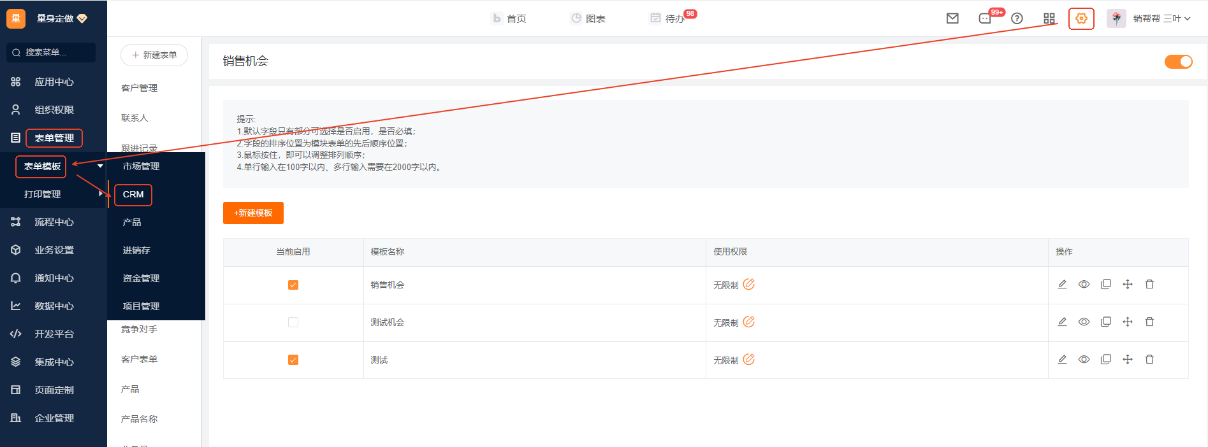This screenshot has height=447, width=1208.
Task: Open 业务设置 in the sidebar
Action: [x=54, y=250]
